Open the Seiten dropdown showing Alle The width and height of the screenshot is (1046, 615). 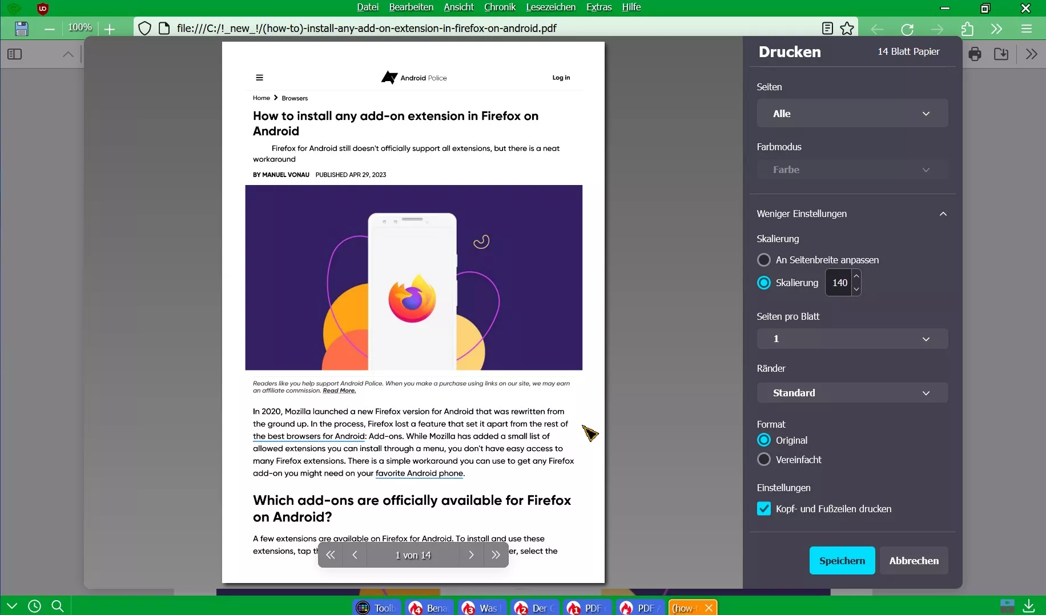tap(852, 114)
